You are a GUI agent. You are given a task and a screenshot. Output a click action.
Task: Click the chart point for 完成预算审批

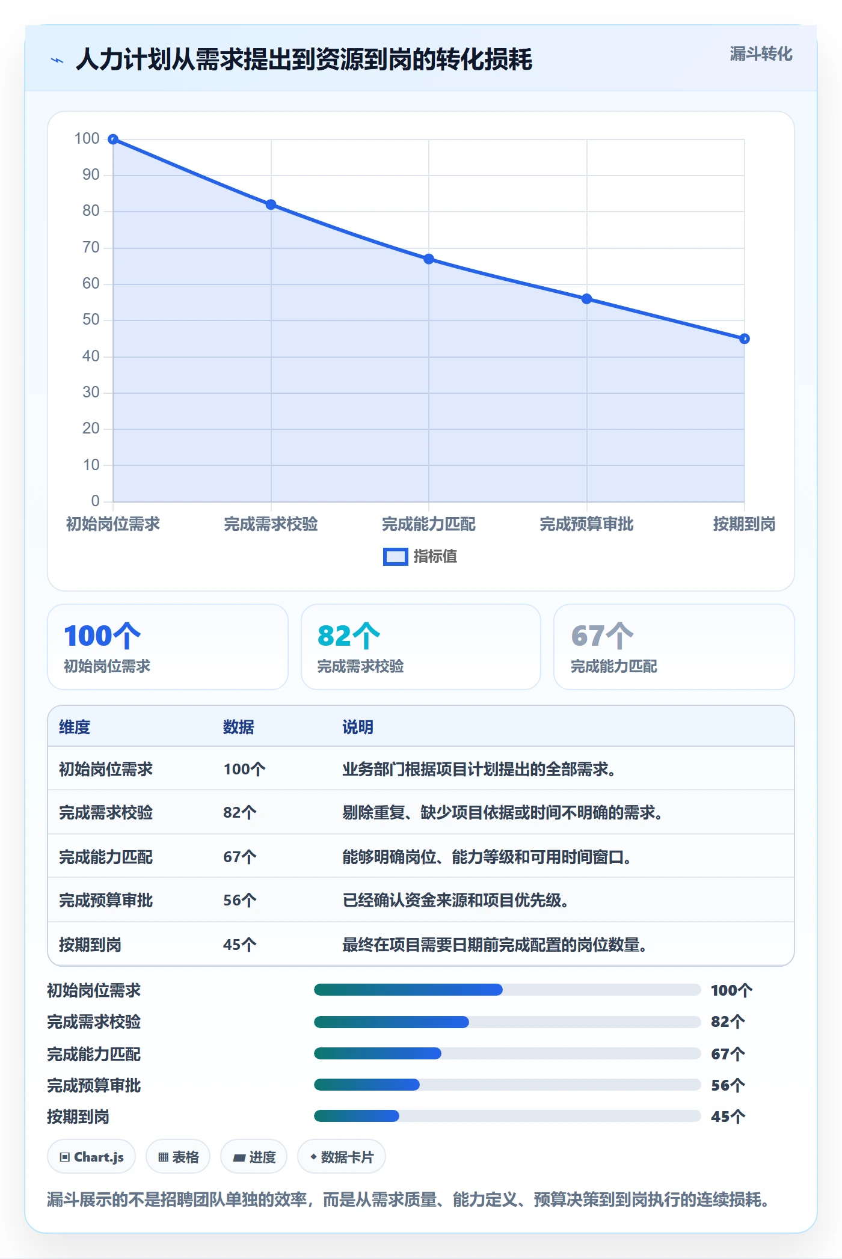click(x=587, y=299)
